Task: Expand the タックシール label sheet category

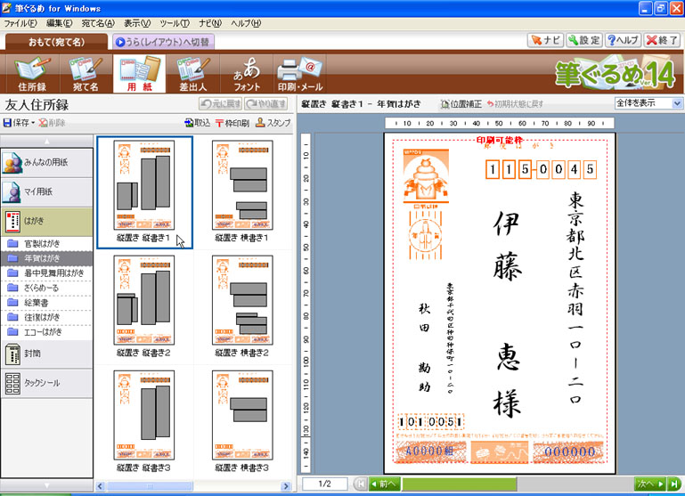Action: pyautogui.click(x=46, y=383)
